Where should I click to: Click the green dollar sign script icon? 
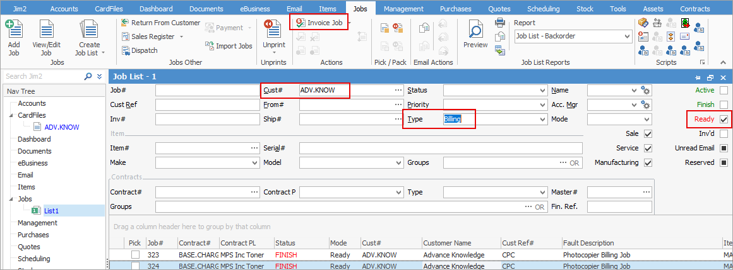point(685,23)
